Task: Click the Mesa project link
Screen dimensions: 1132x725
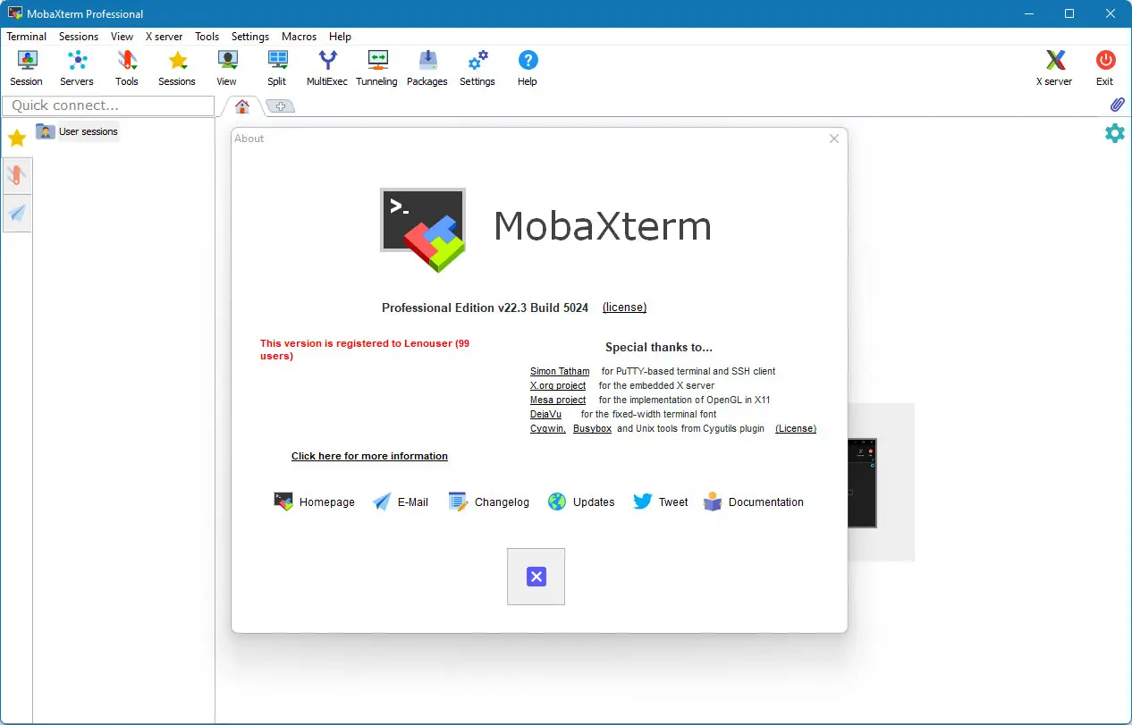Action: [x=558, y=400]
